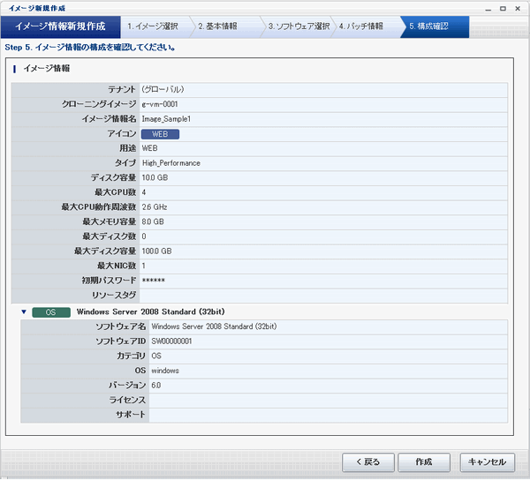Click the カテゴリ value OS

[x=156, y=356]
